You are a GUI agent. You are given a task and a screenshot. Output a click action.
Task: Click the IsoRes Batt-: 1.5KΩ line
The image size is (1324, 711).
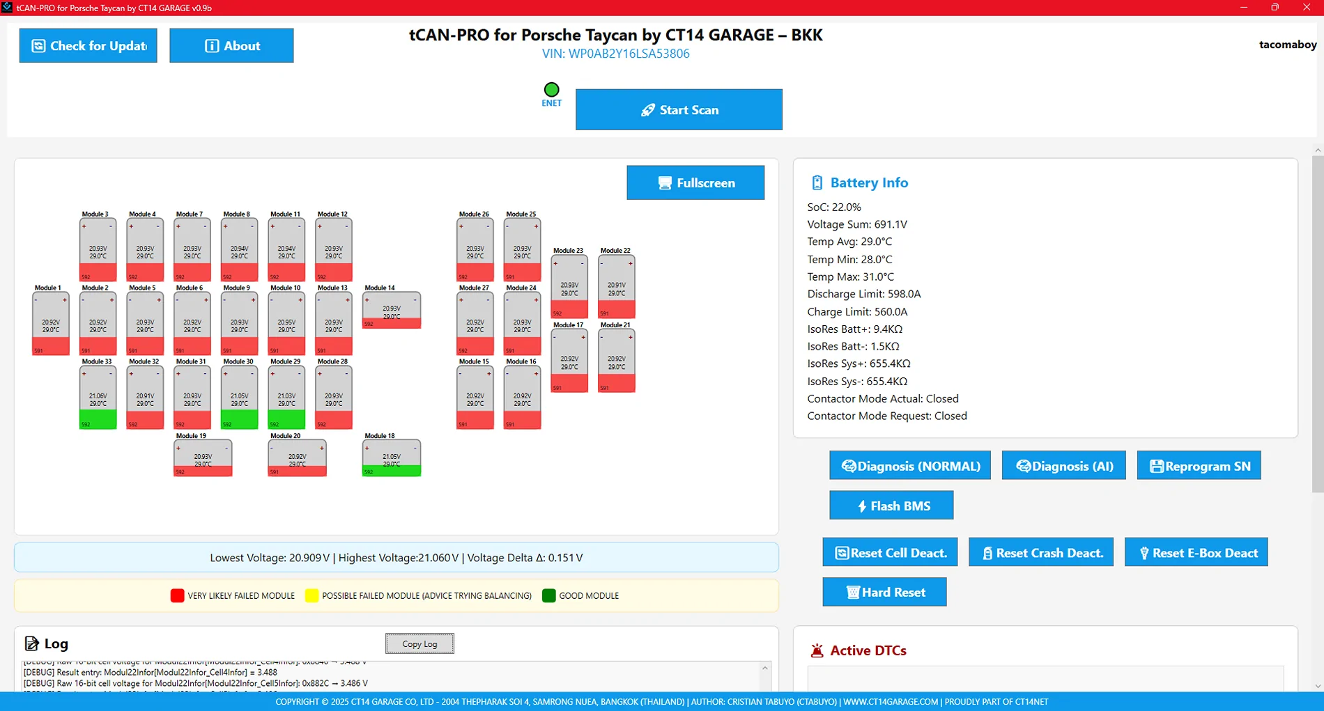pos(853,346)
